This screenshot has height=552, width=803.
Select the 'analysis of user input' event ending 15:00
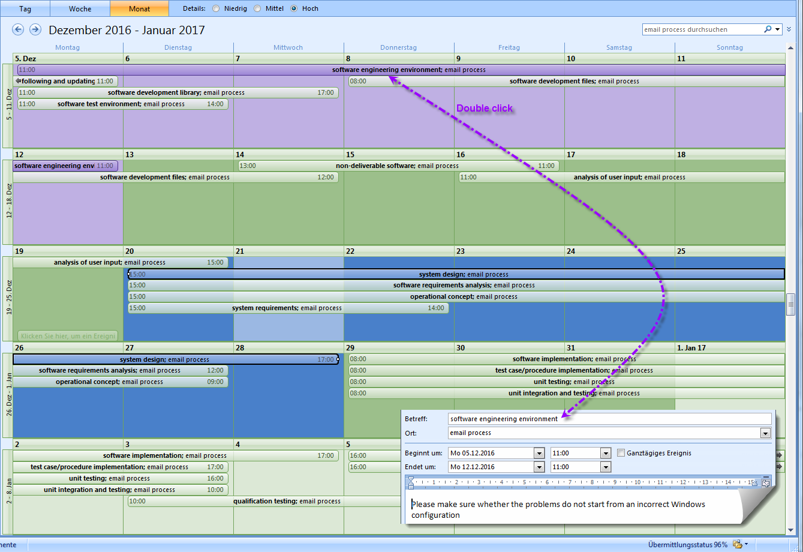tap(121, 262)
